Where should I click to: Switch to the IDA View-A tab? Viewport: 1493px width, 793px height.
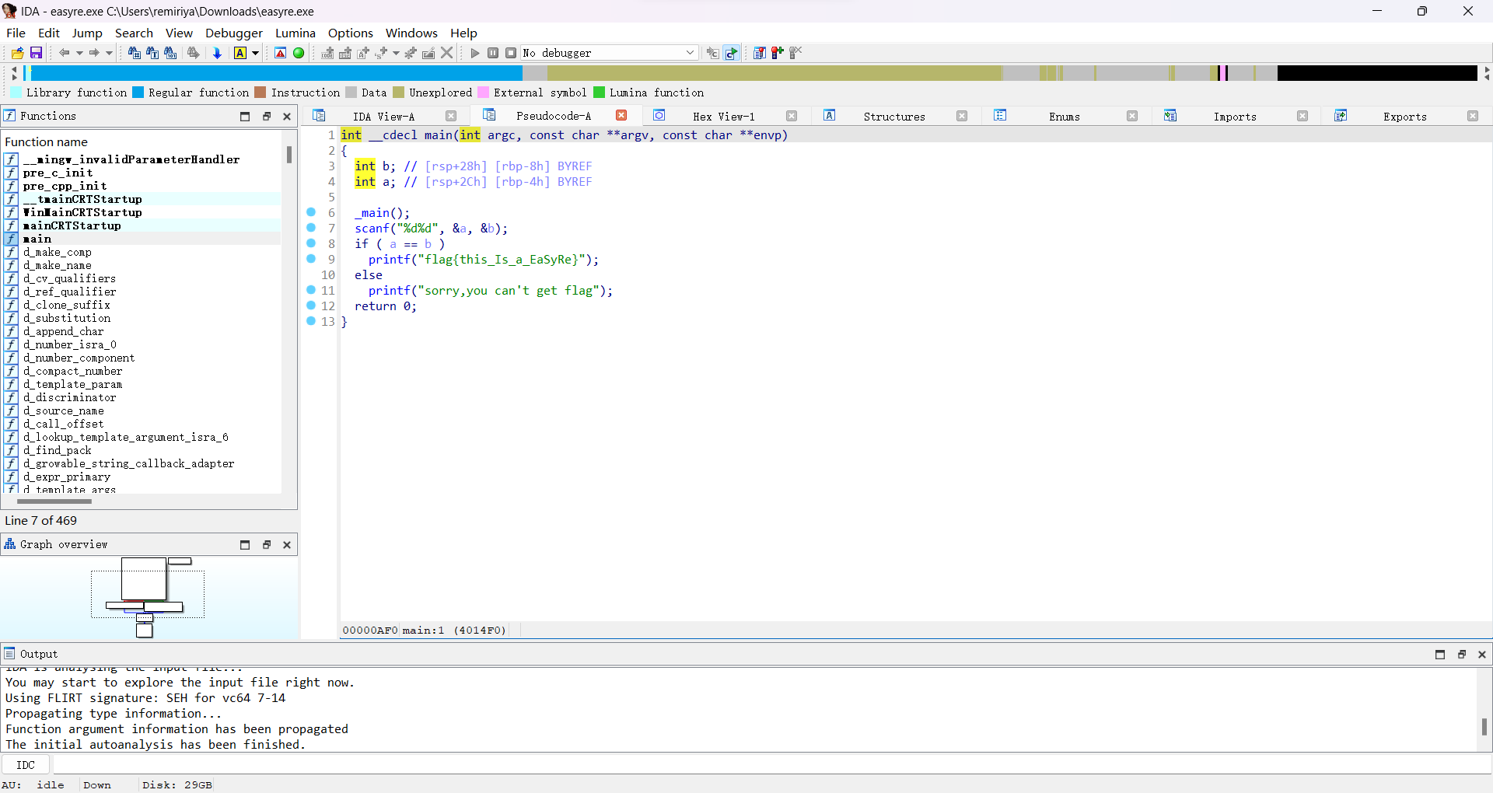383,117
